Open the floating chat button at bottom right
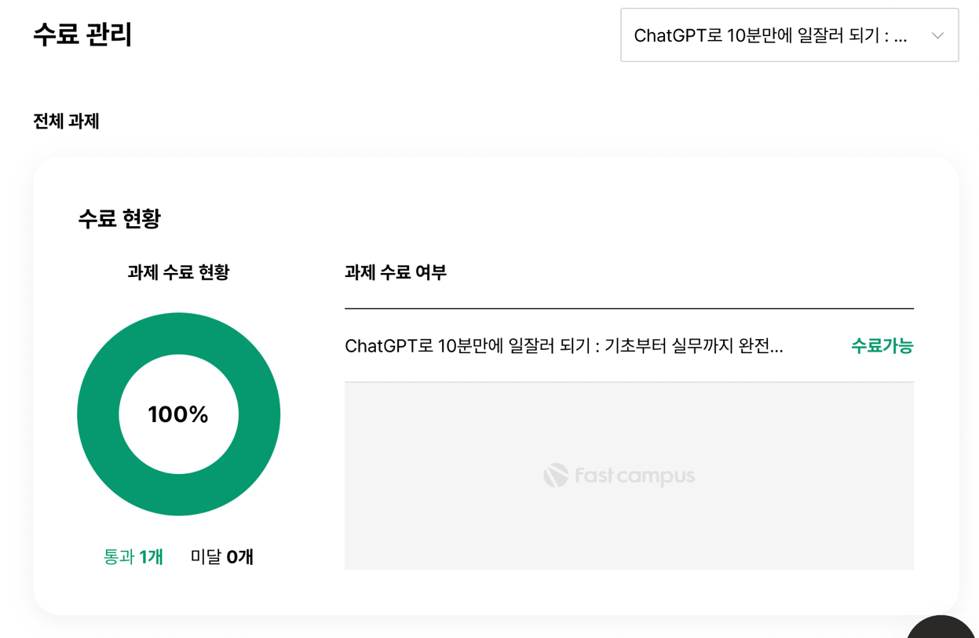This screenshot has height=638, width=979. (940, 632)
